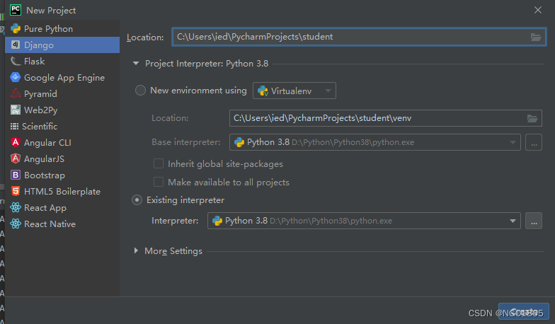Open Base interpreter dropdown arrow
Image resolution: width=555 pixels, height=324 pixels.
513,143
